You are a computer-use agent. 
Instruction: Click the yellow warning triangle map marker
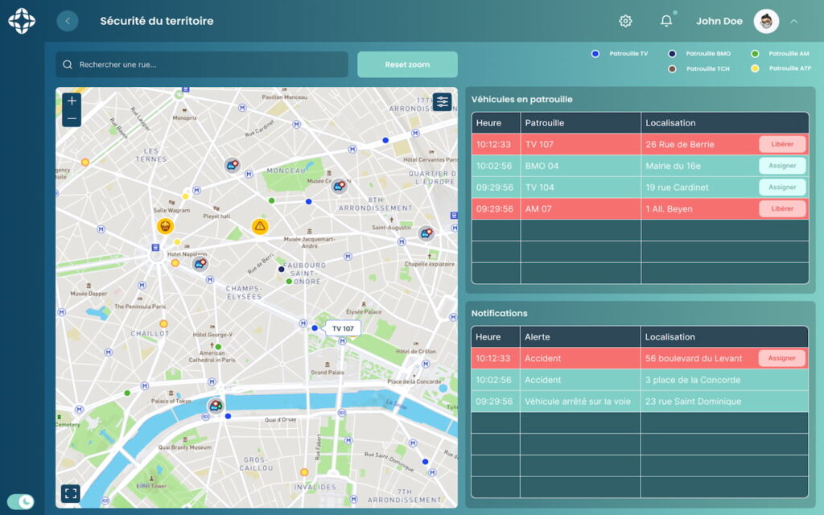[260, 226]
